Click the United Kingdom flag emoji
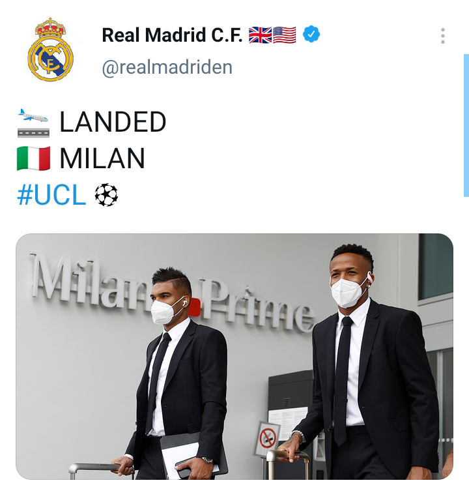This screenshot has width=469, height=487. pos(260,35)
